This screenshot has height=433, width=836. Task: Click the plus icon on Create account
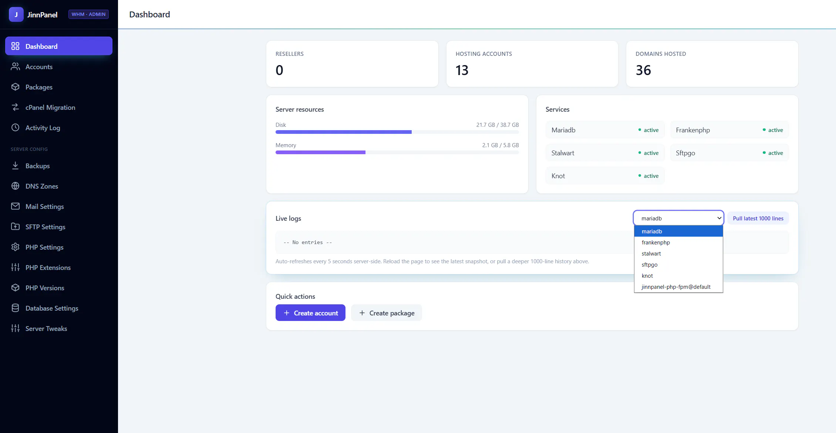point(286,313)
